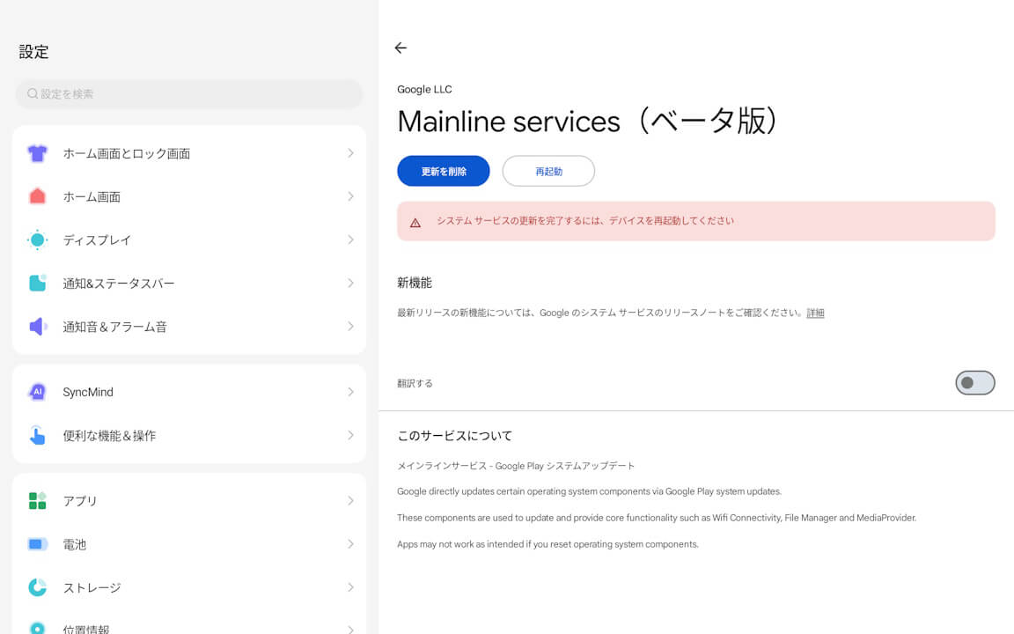Click the Mainline services（ベータ版）title

(x=588, y=122)
